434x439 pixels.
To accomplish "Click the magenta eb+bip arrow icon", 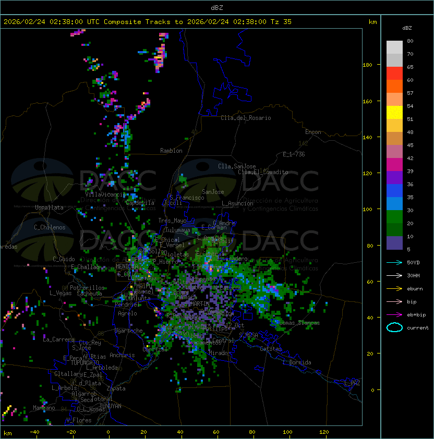I will (394, 315).
